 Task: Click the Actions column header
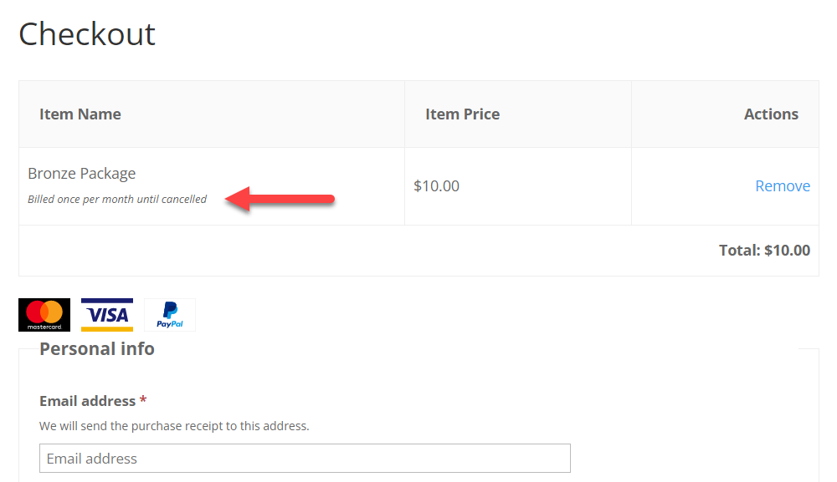[772, 114]
